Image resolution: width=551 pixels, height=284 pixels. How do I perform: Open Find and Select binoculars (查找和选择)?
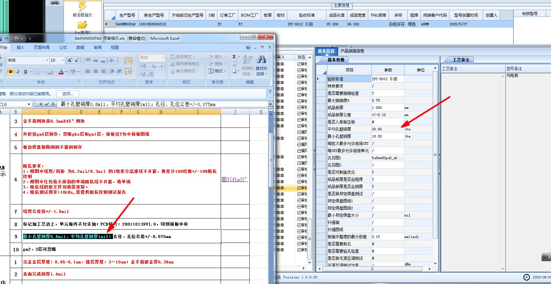pos(261,65)
